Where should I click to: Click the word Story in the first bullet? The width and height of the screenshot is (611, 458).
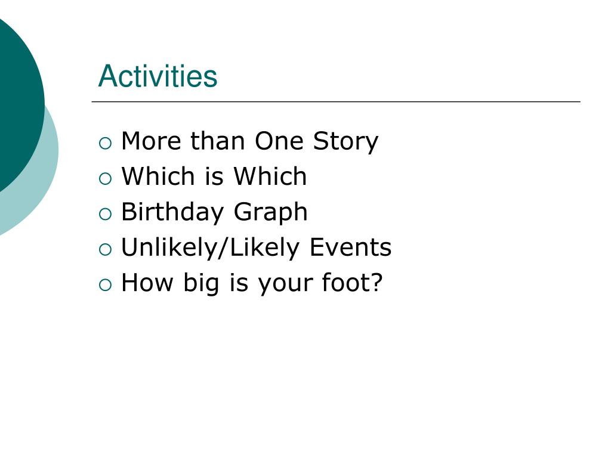(345, 142)
